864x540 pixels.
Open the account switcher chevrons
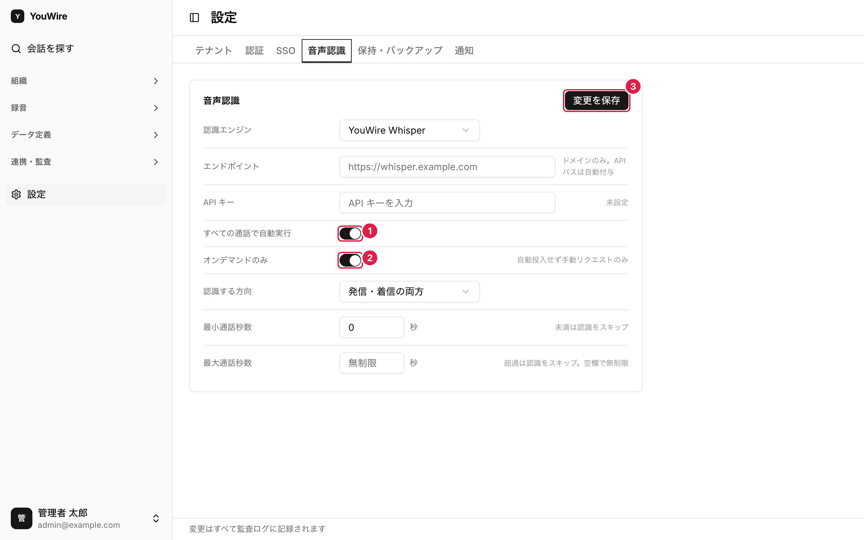(156, 518)
